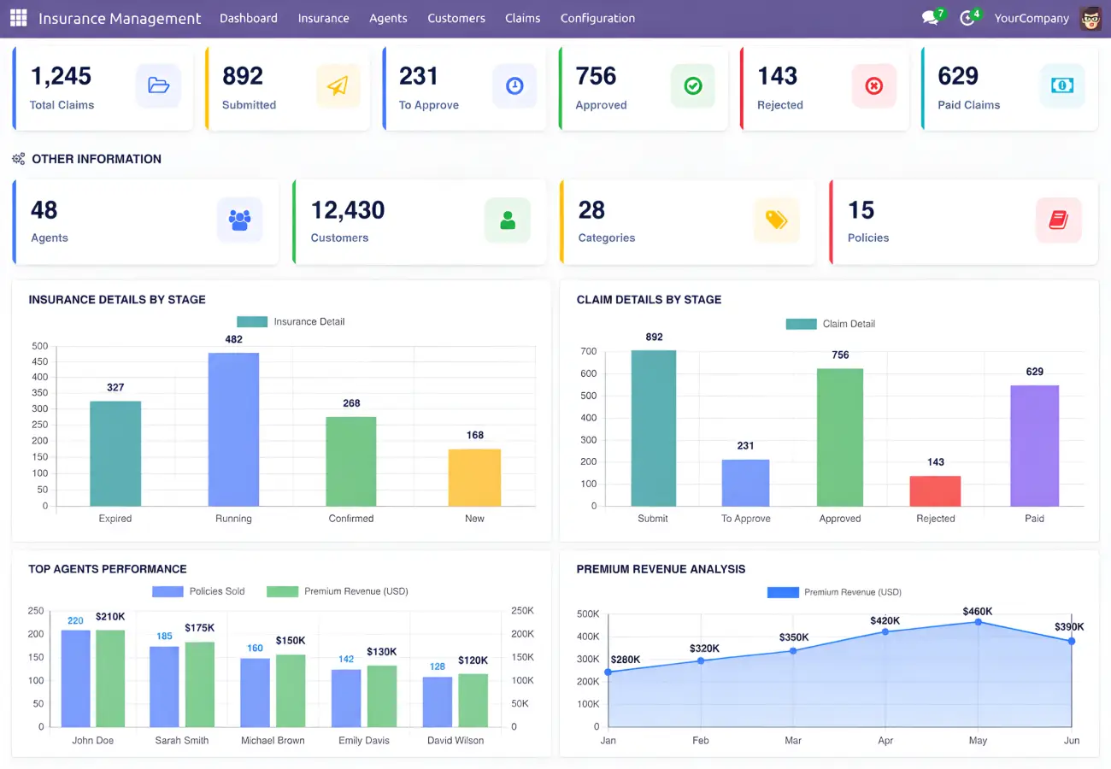Click the "TOP AGENTS PERFORMANCE" heading
Image resolution: width=1111 pixels, height=769 pixels.
pyautogui.click(x=108, y=569)
